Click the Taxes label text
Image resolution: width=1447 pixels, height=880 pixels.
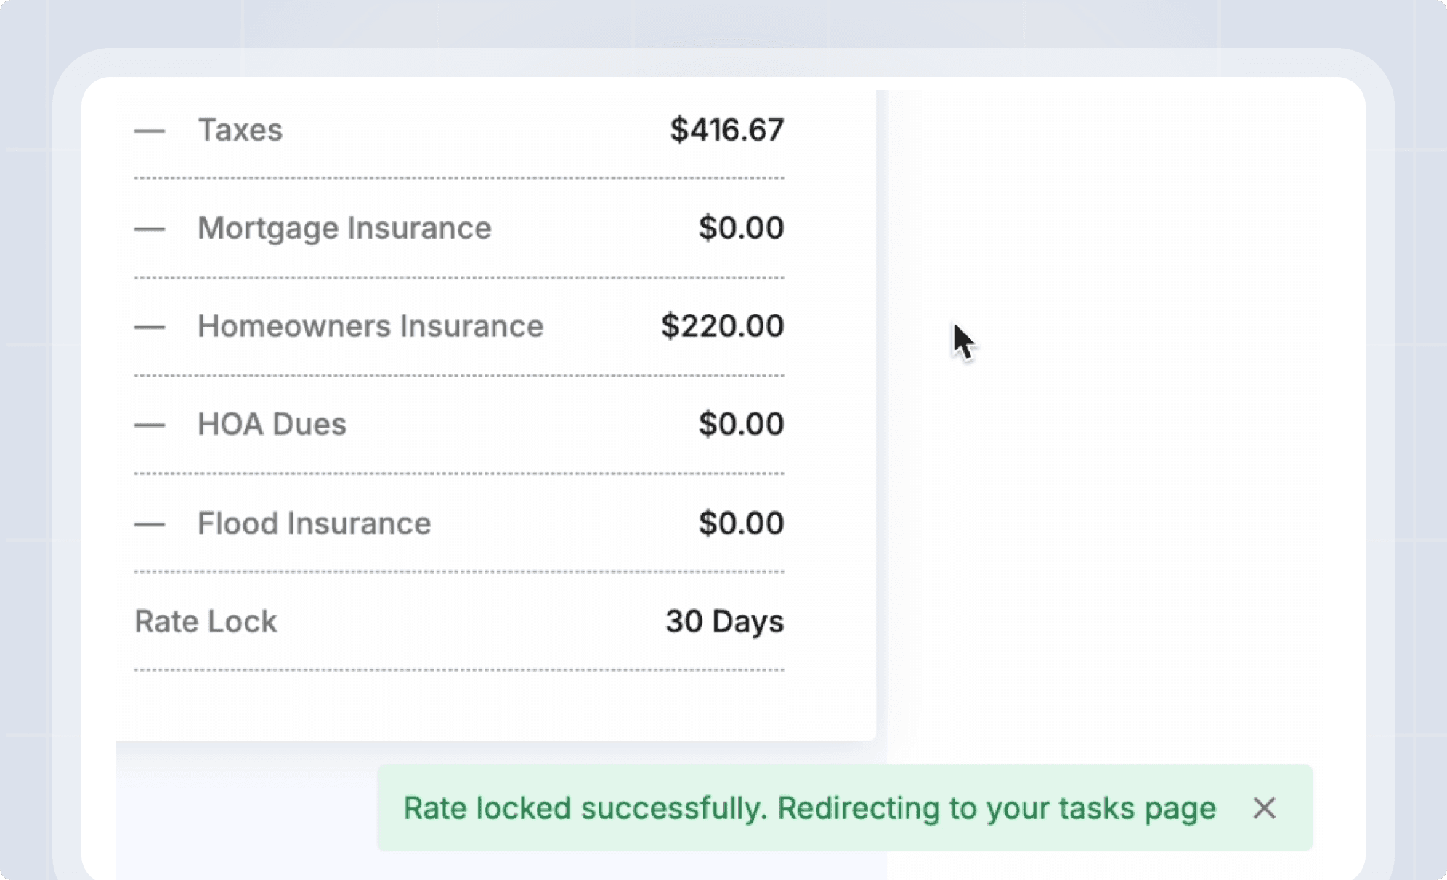click(x=241, y=131)
